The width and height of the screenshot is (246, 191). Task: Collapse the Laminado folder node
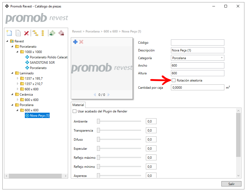point(12,73)
